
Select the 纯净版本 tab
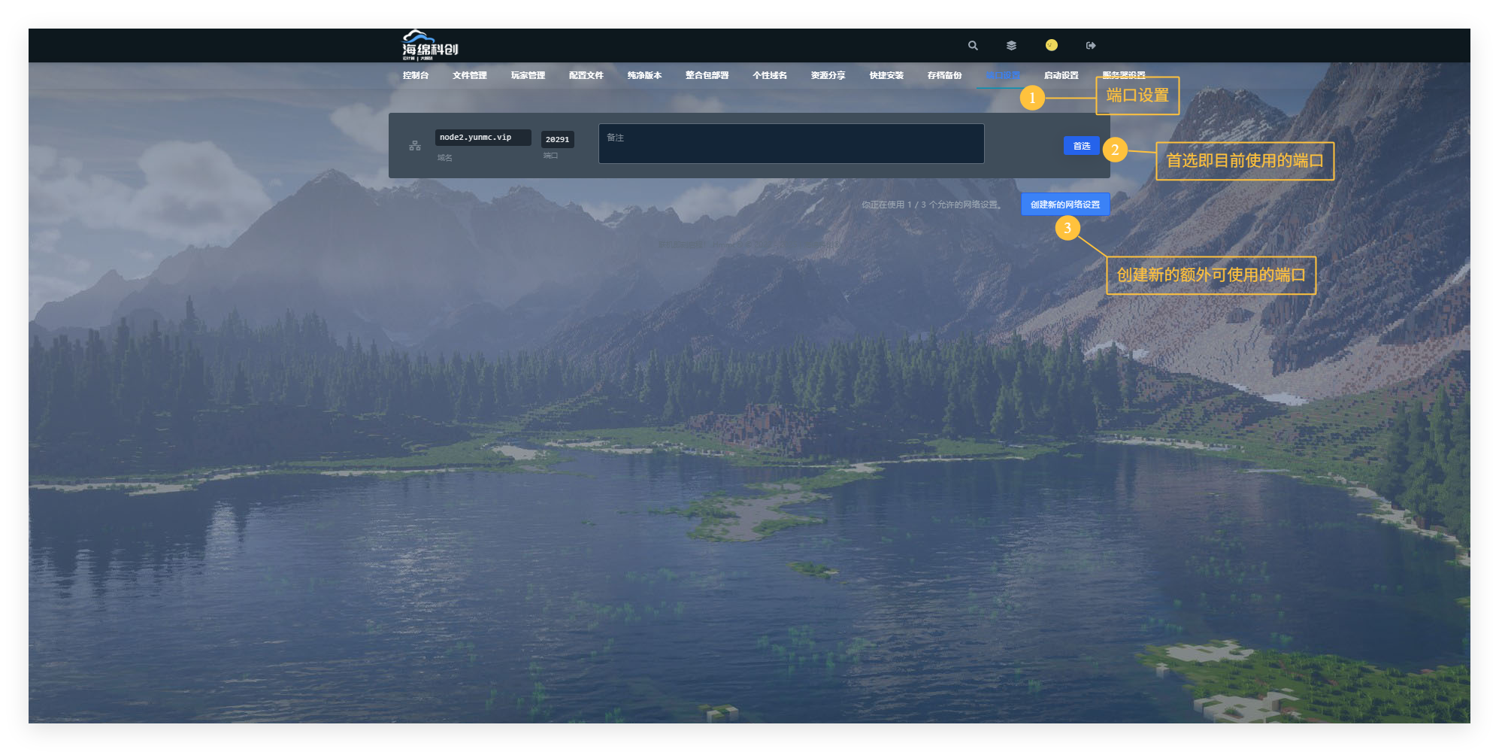[644, 75]
